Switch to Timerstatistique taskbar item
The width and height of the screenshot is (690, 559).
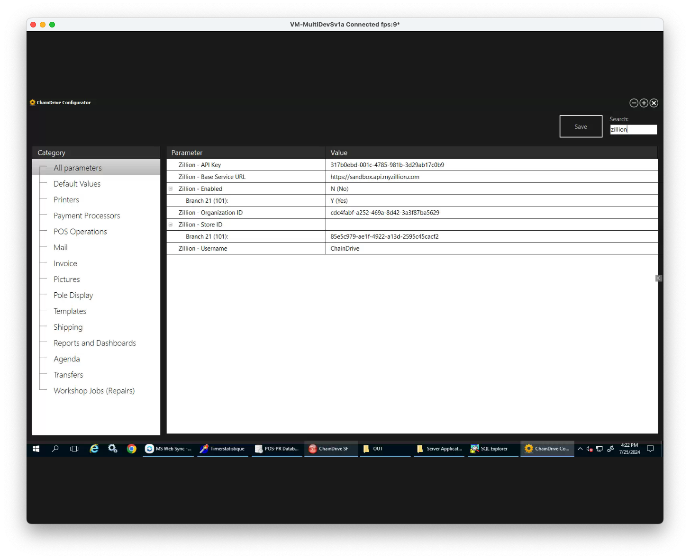tap(223, 449)
